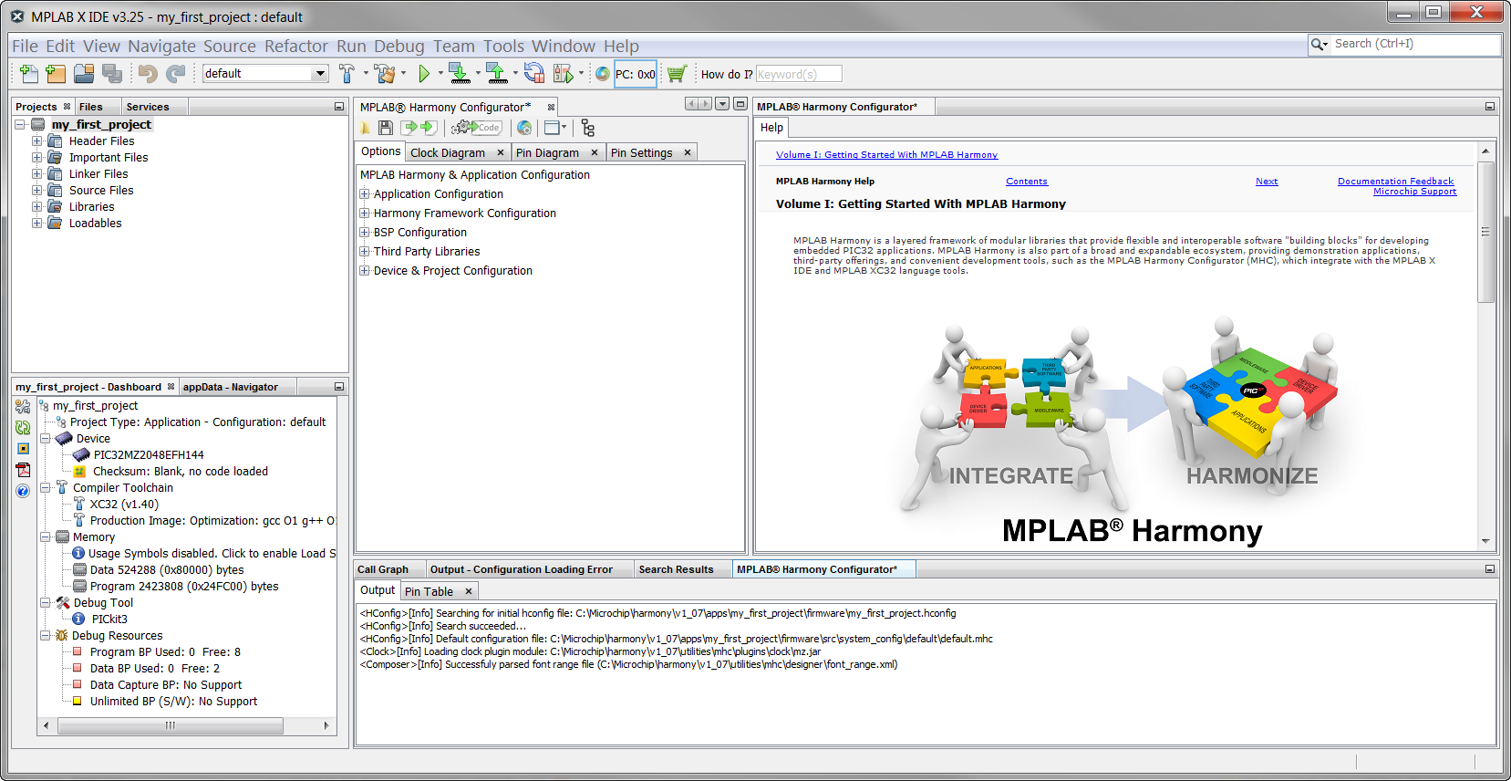Image resolution: width=1511 pixels, height=781 pixels.
Task: Click the dashboard refresh green arrows icon
Action: [x=23, y=427]
